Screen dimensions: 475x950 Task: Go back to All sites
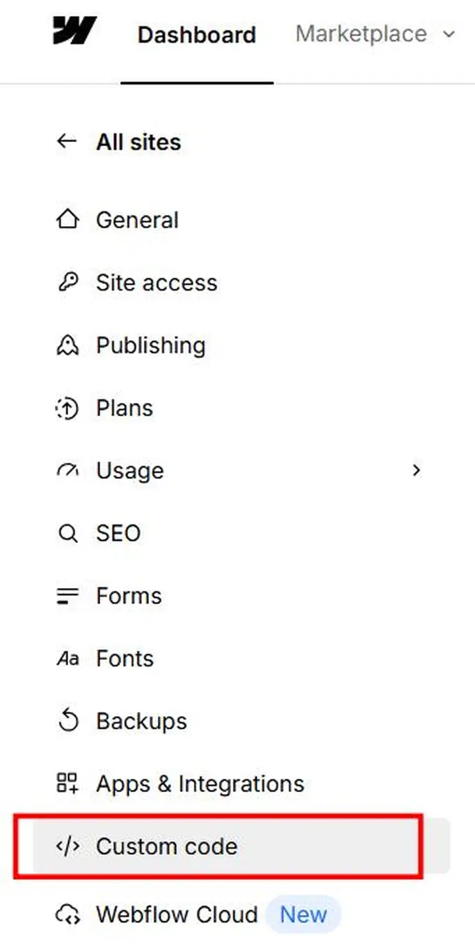[x=139, y=142]
